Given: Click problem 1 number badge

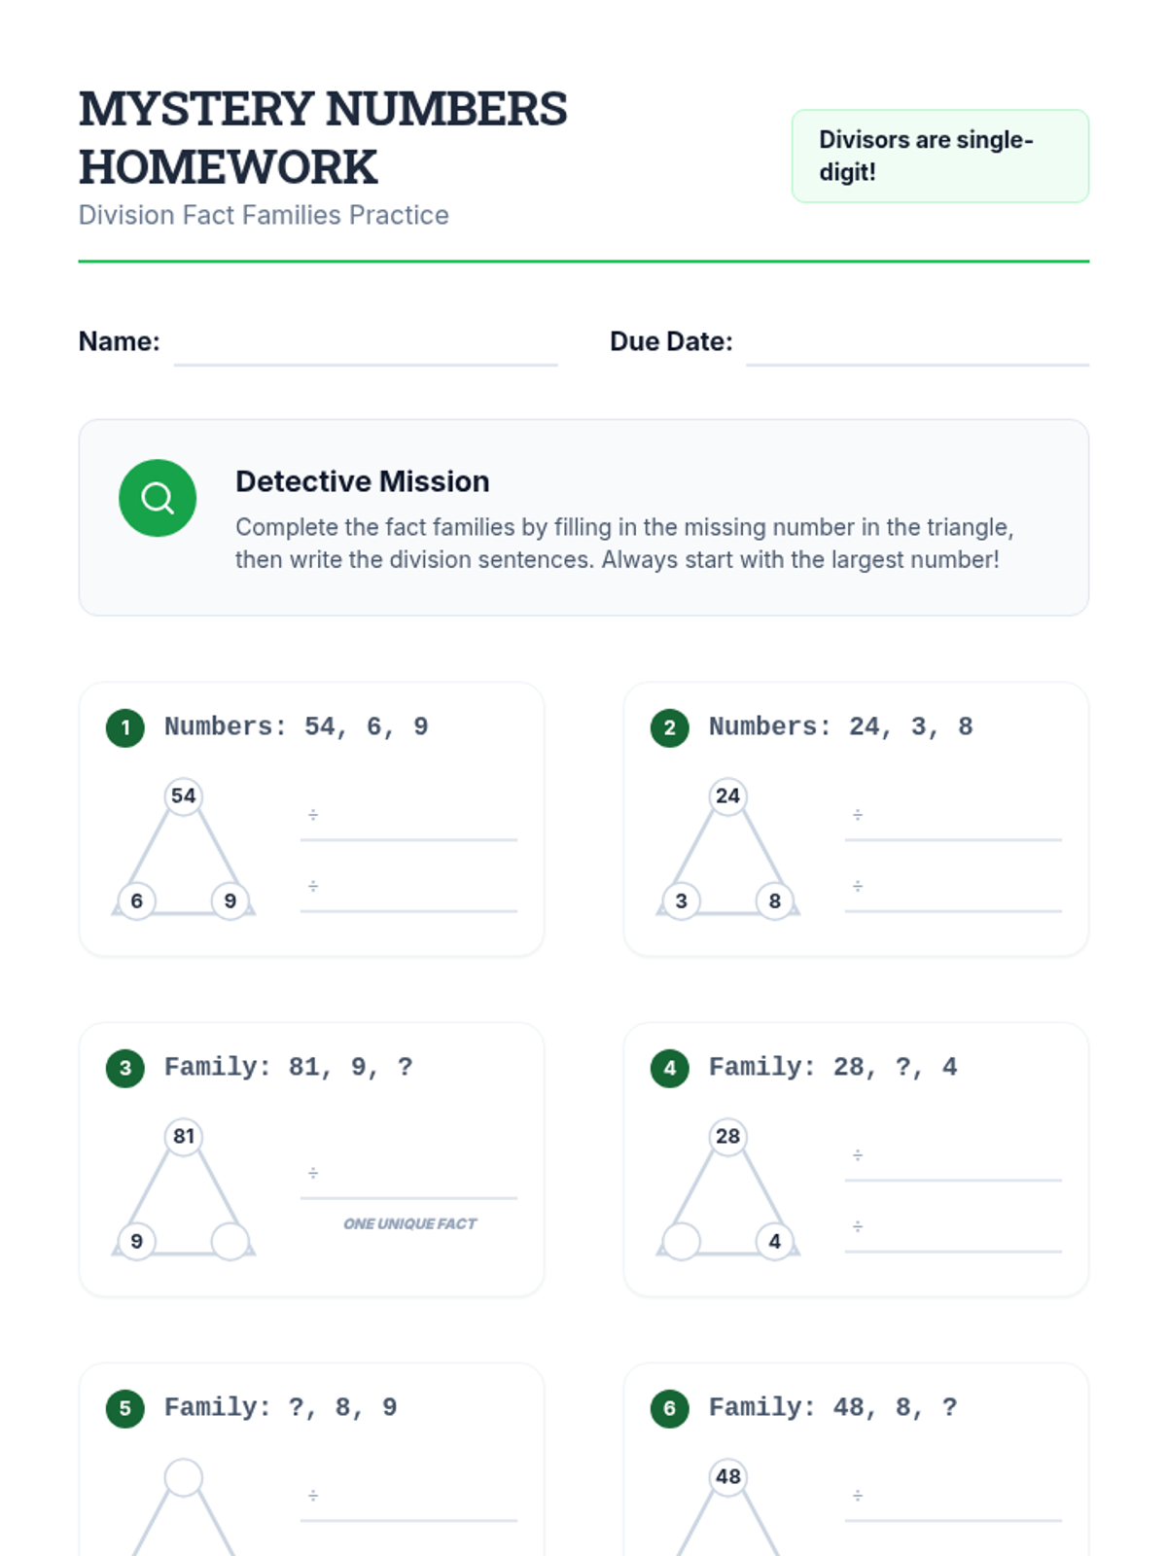Looking at the screenshot, I should (x=125, y=727).
